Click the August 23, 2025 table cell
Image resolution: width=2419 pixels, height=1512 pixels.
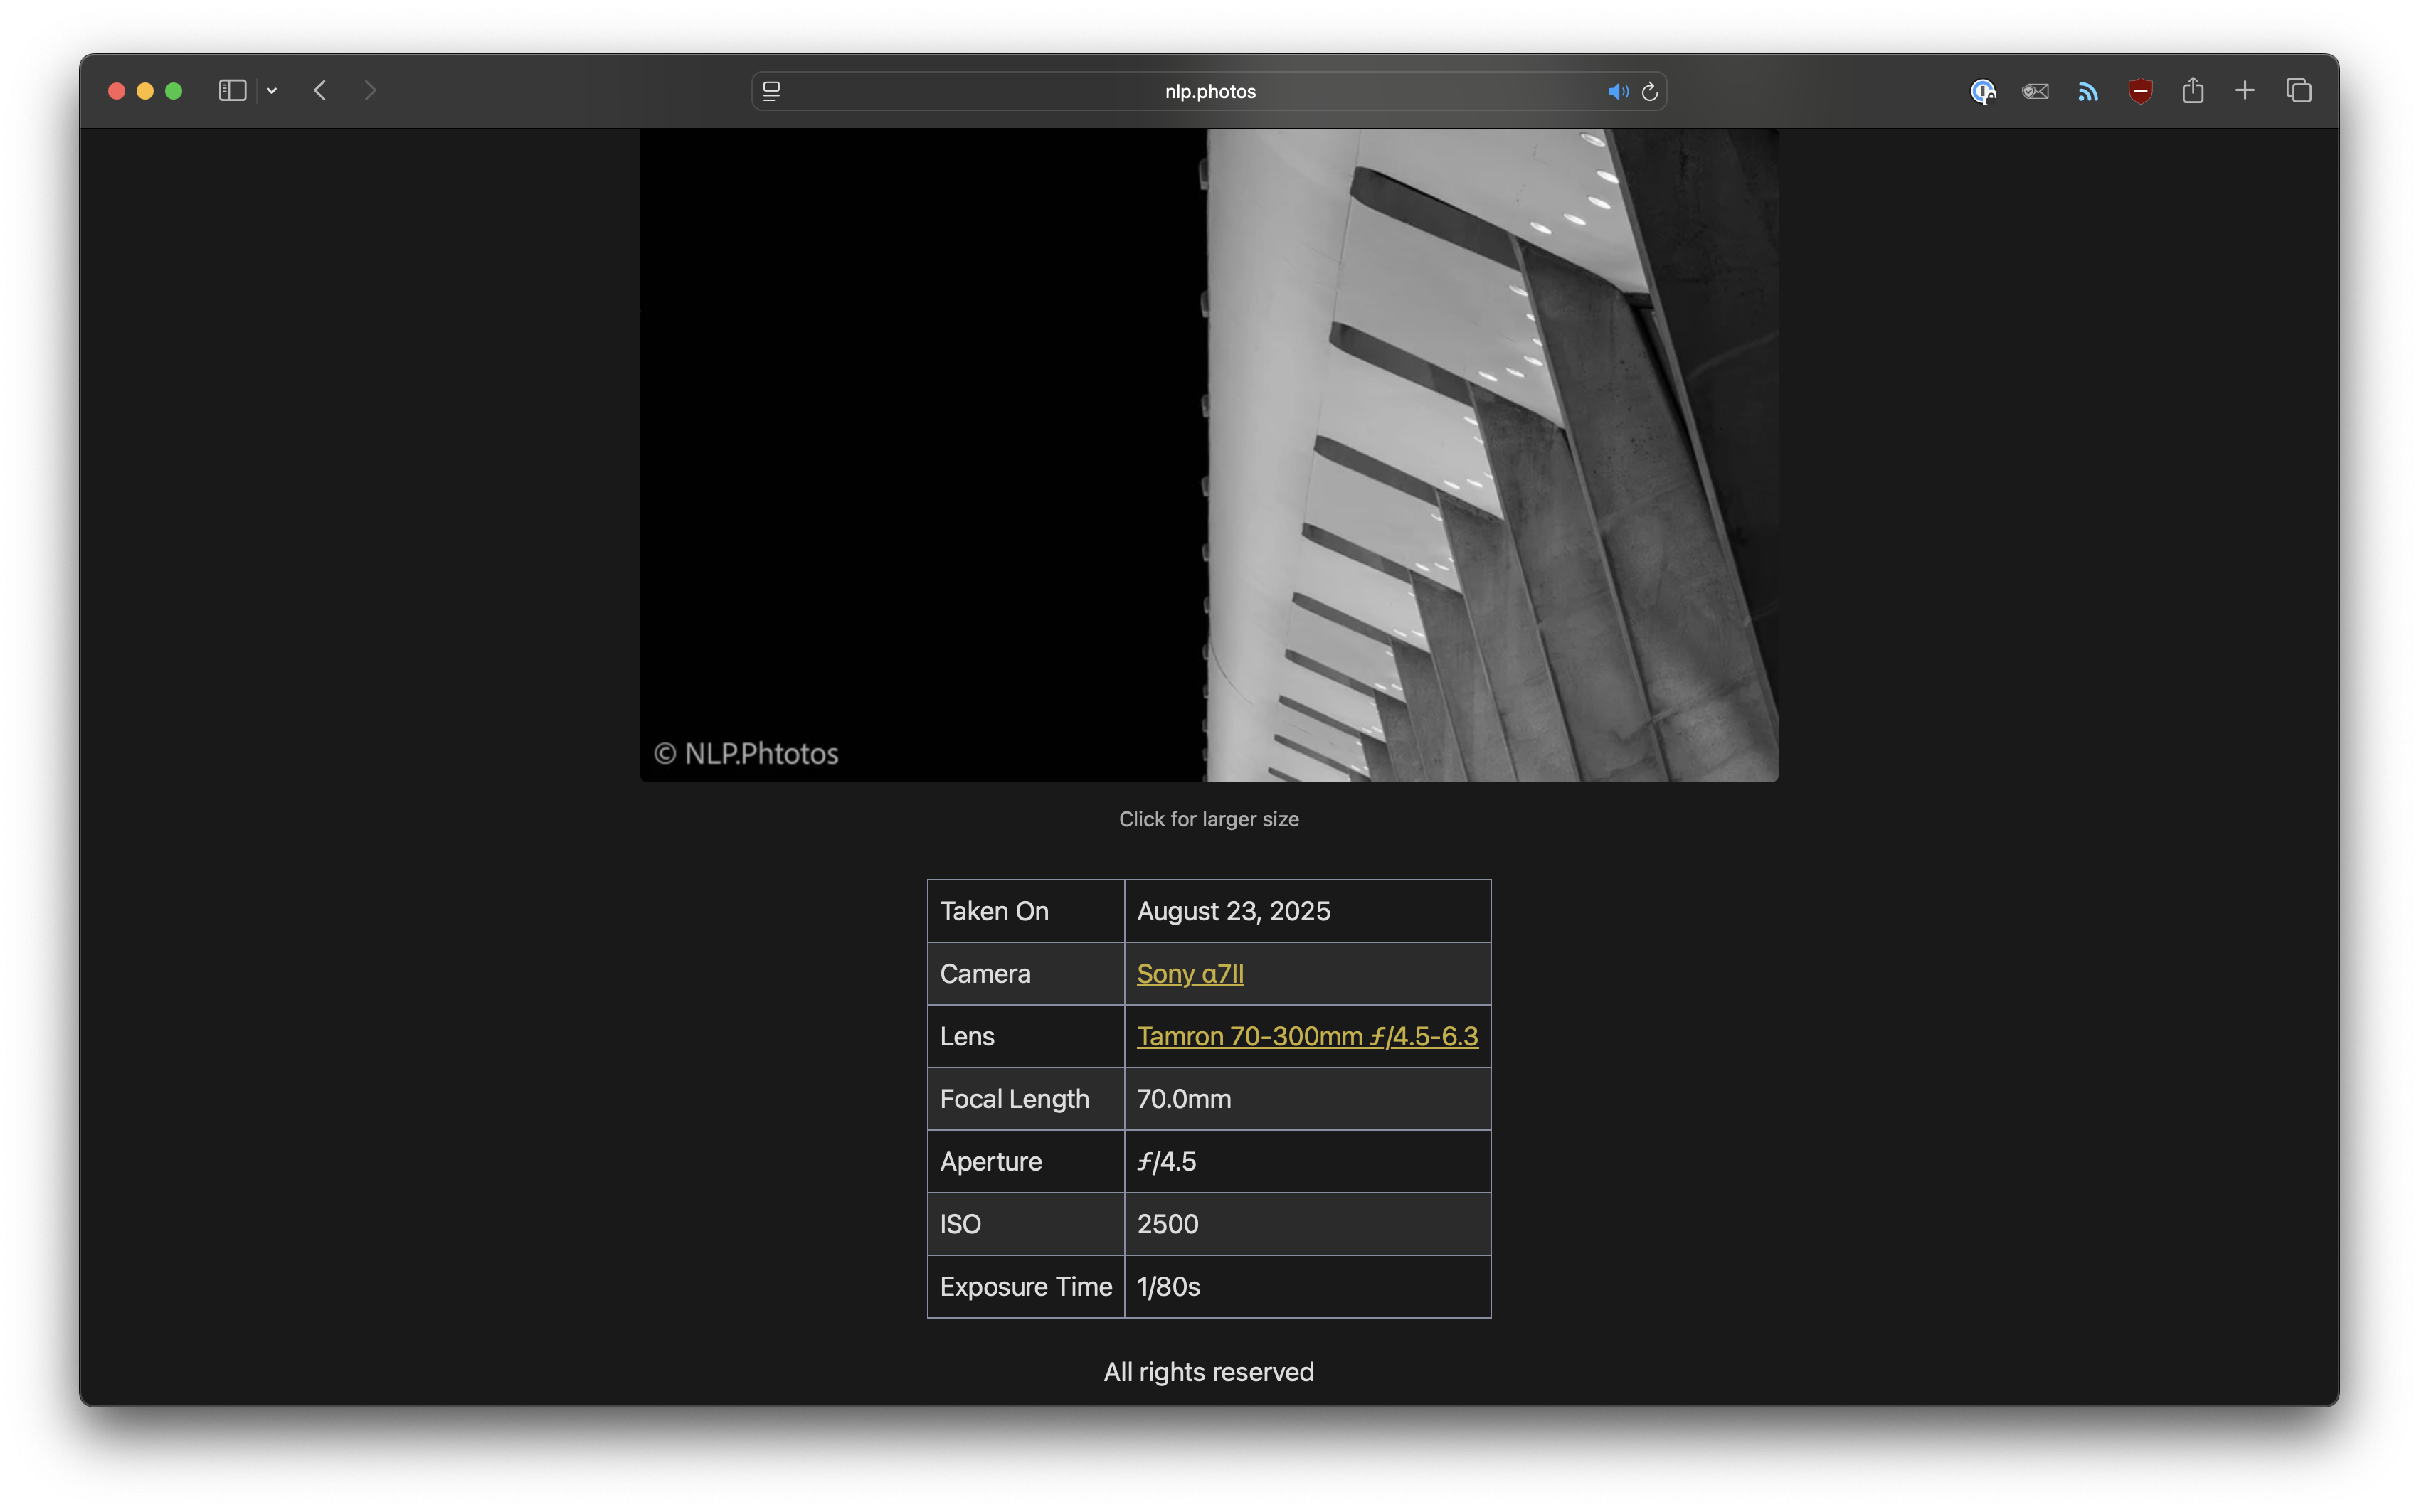[x=1306, y=911]
